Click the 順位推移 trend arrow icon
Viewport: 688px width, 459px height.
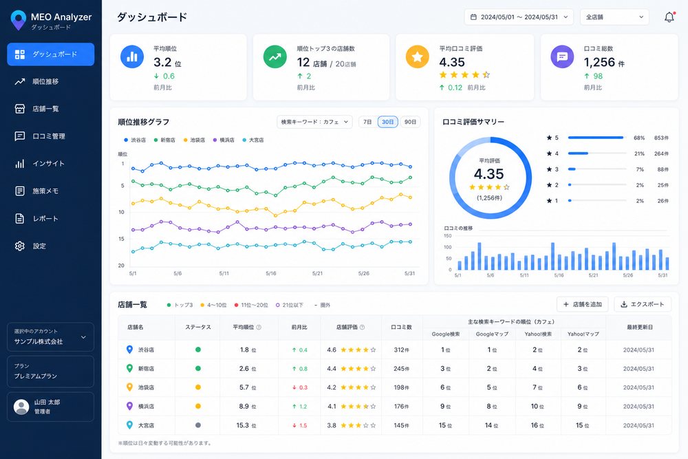tap(20, 82)
